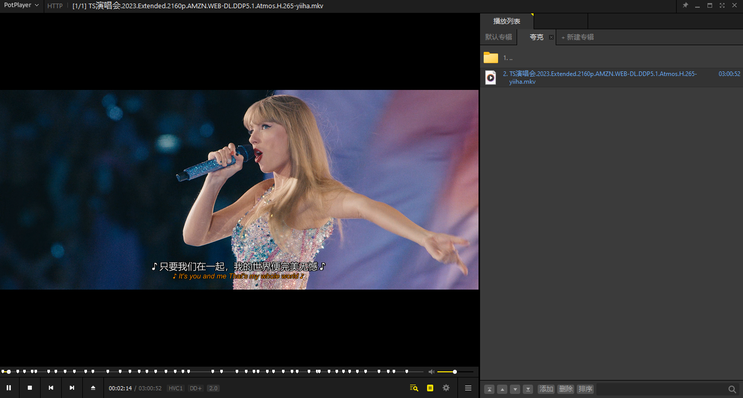Switch to the 默认专辑 album tab
Image resolution: width=743 pixels, height=398 pixels.
(499, 37)
